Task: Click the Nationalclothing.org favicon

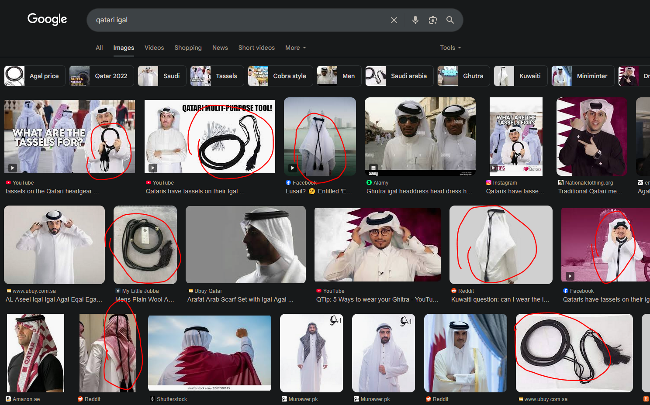Action: click(x=561, y=183)
